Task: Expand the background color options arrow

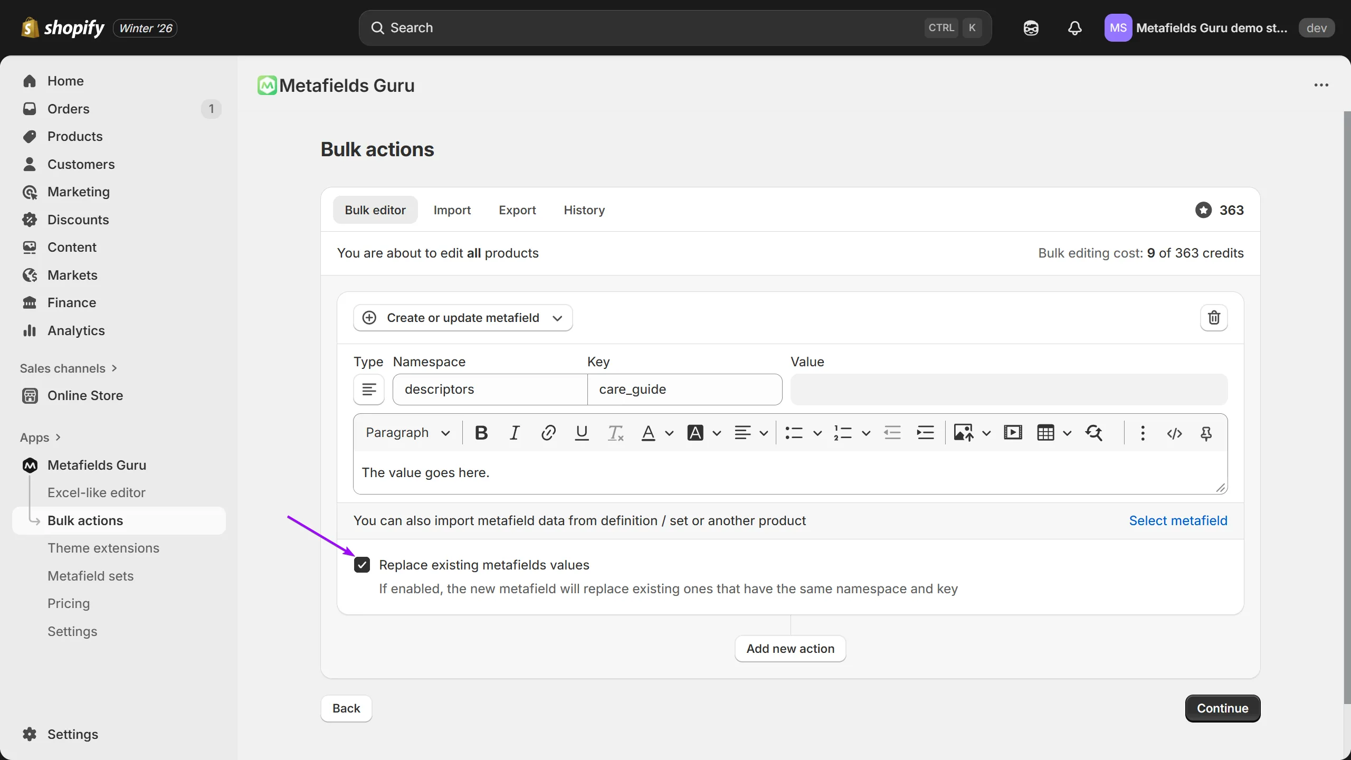Action: (717, 433)
